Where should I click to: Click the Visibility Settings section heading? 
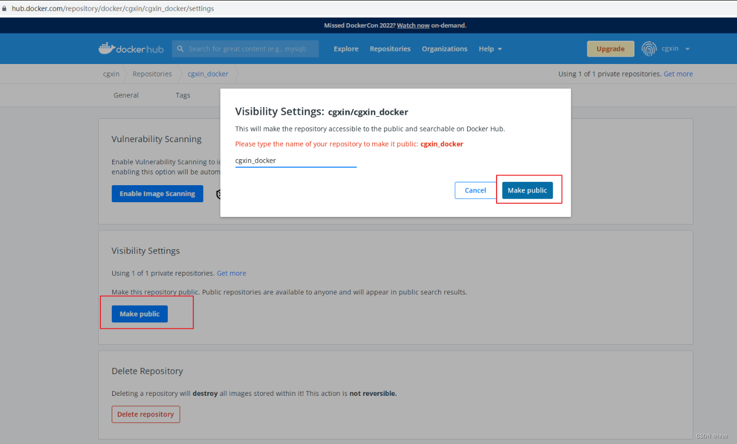[146, 250]
